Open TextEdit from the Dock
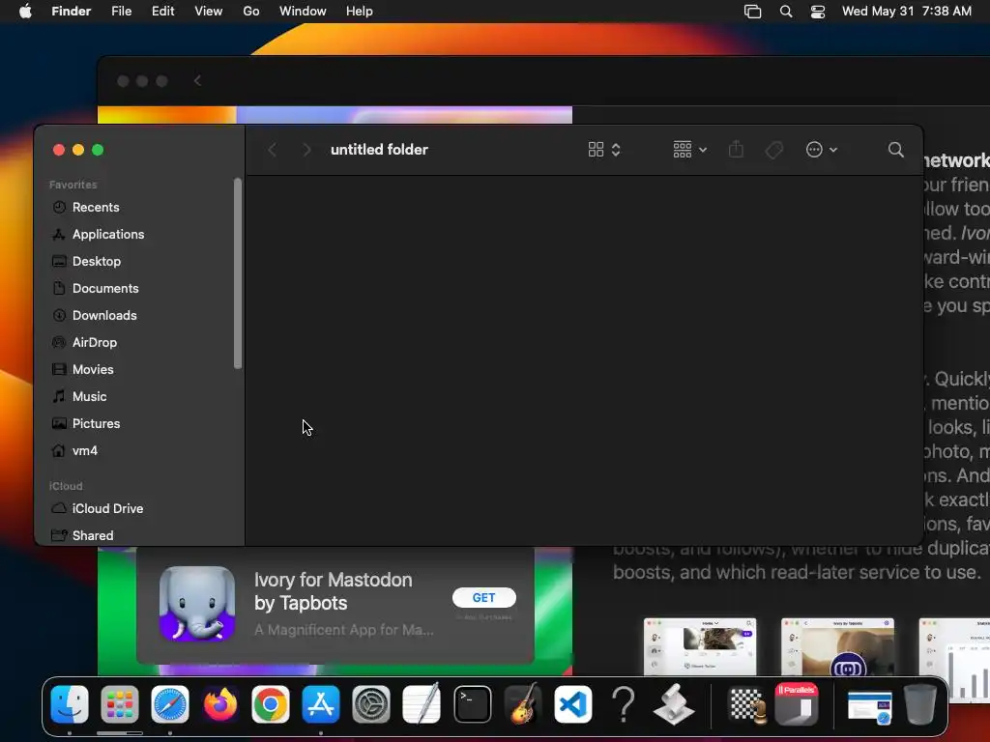 pyautogui.click(x=422, y=704)
